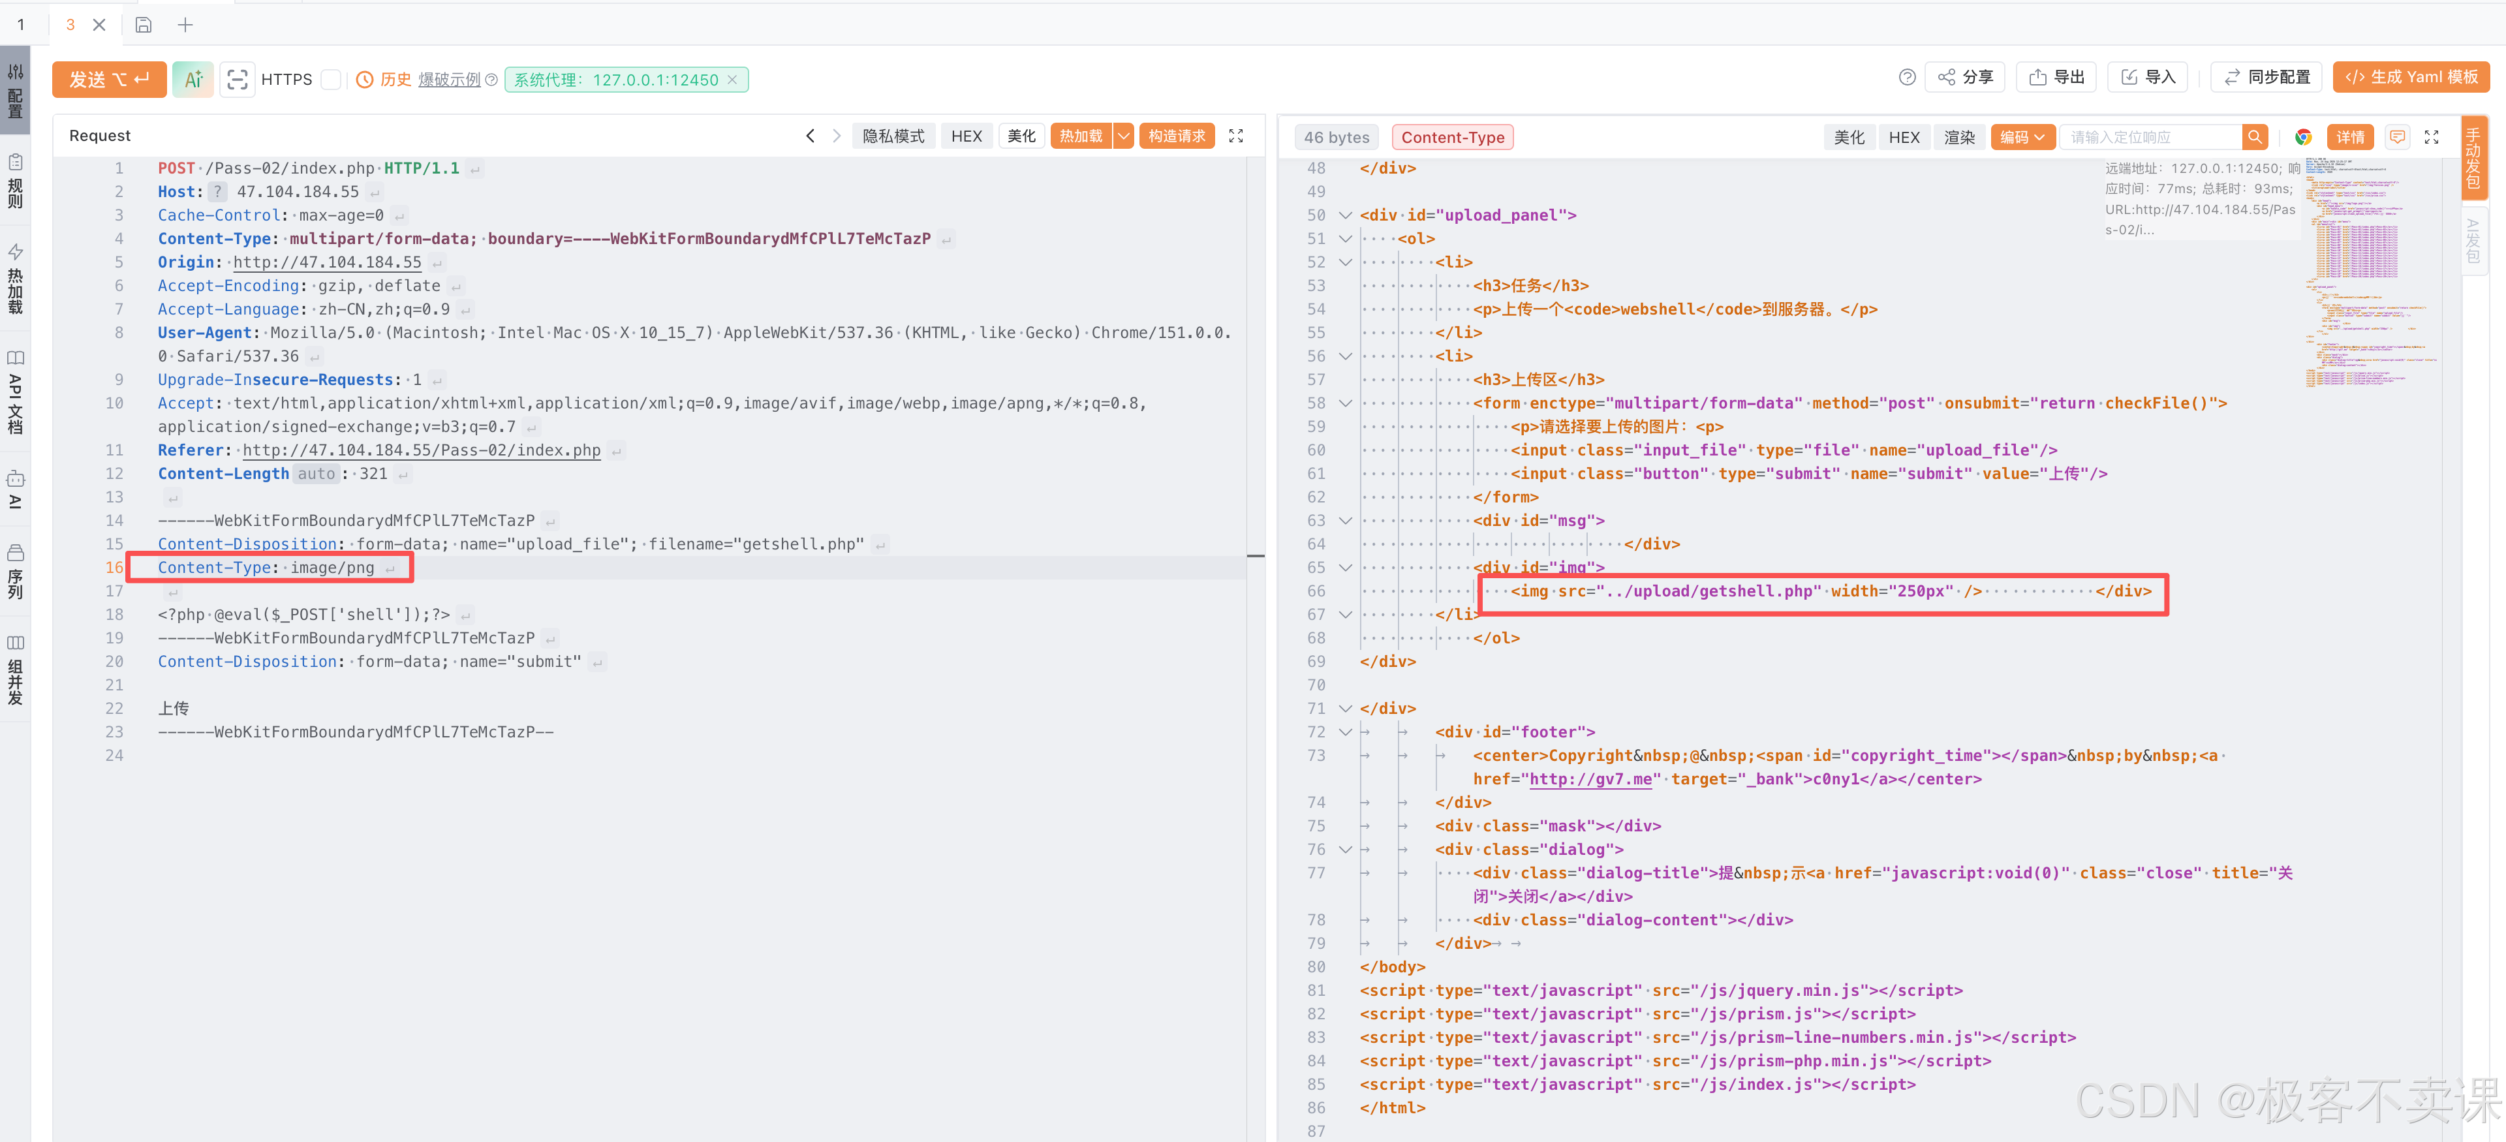Remove the system proxy 127.0.0.1:12450 tag

732,80
